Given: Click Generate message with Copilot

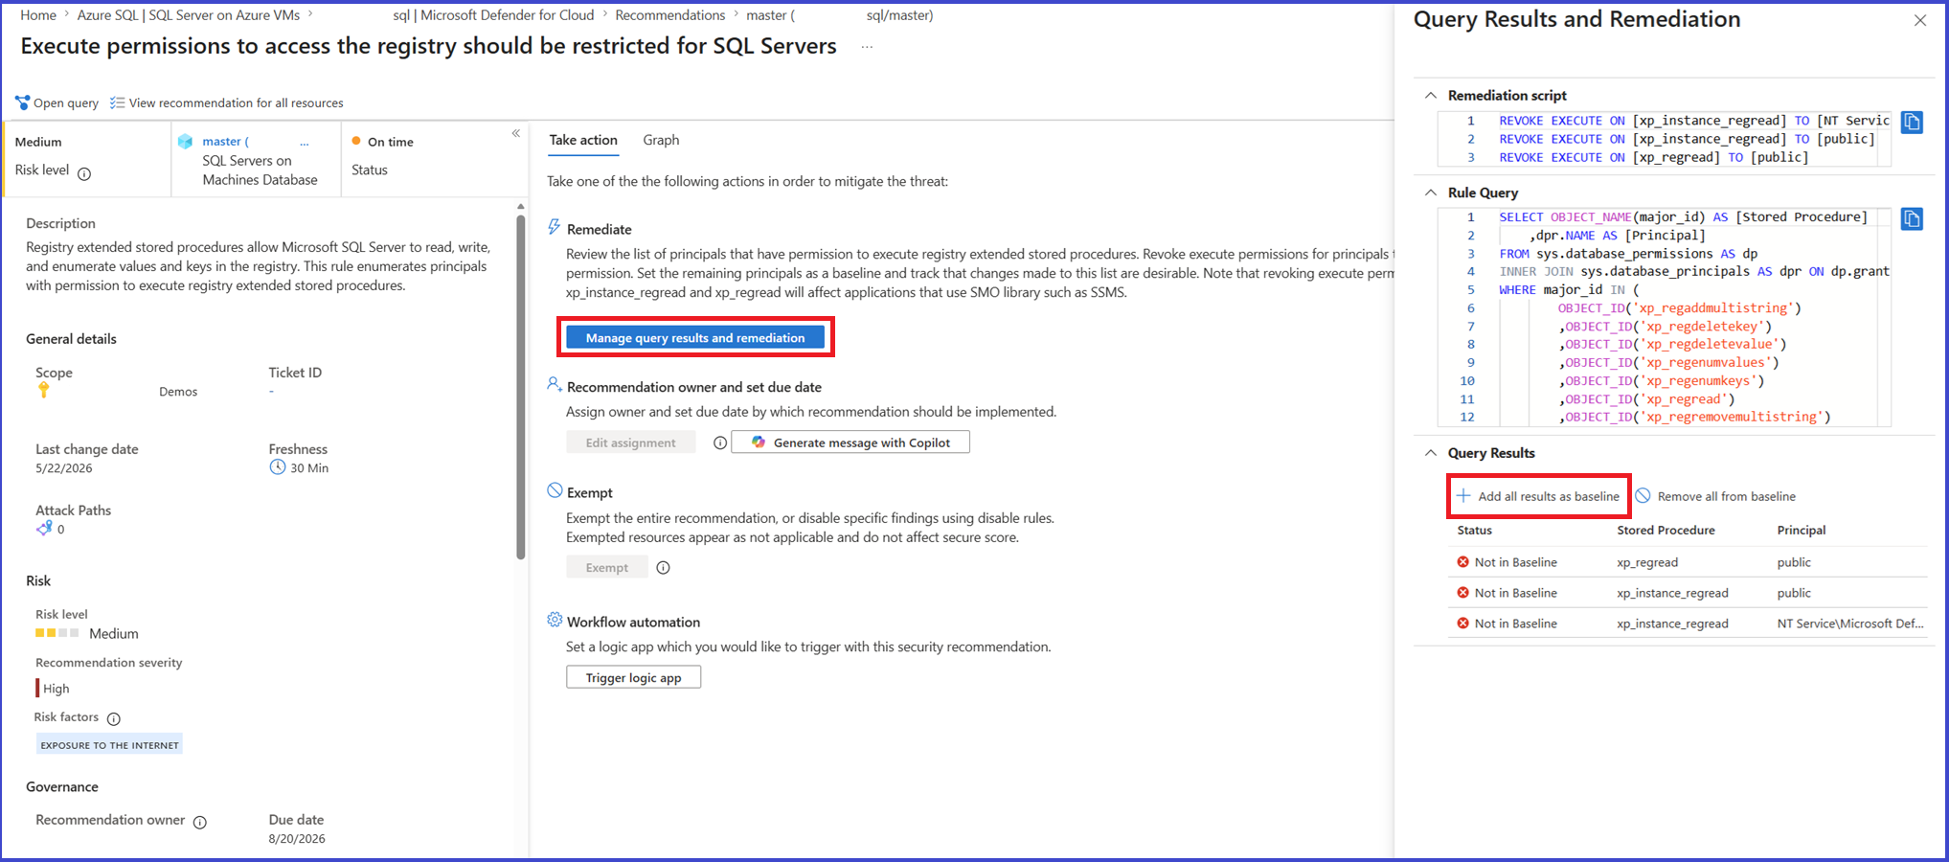Looking at the screenshot, I should (x=850, y=442).
